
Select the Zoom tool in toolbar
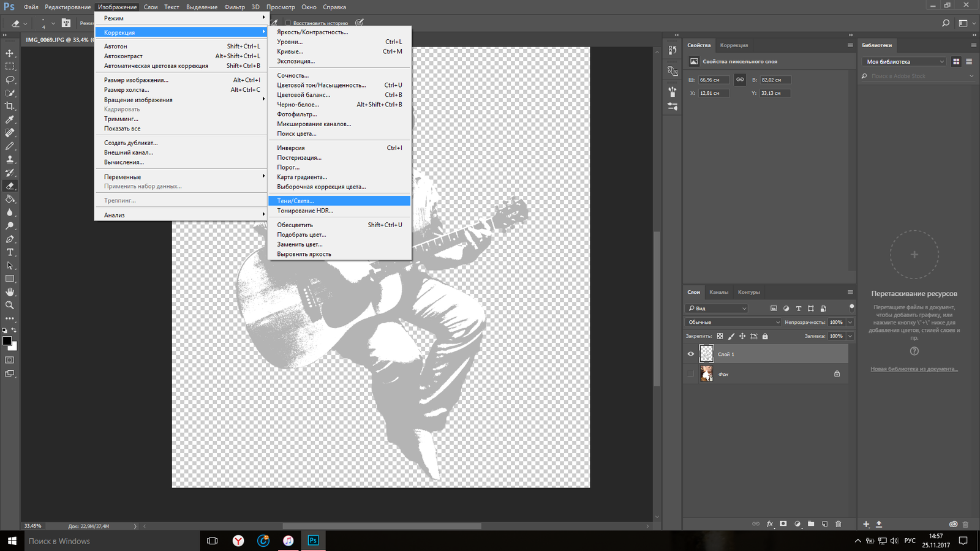pyautogui.click(x=10, y=305)
